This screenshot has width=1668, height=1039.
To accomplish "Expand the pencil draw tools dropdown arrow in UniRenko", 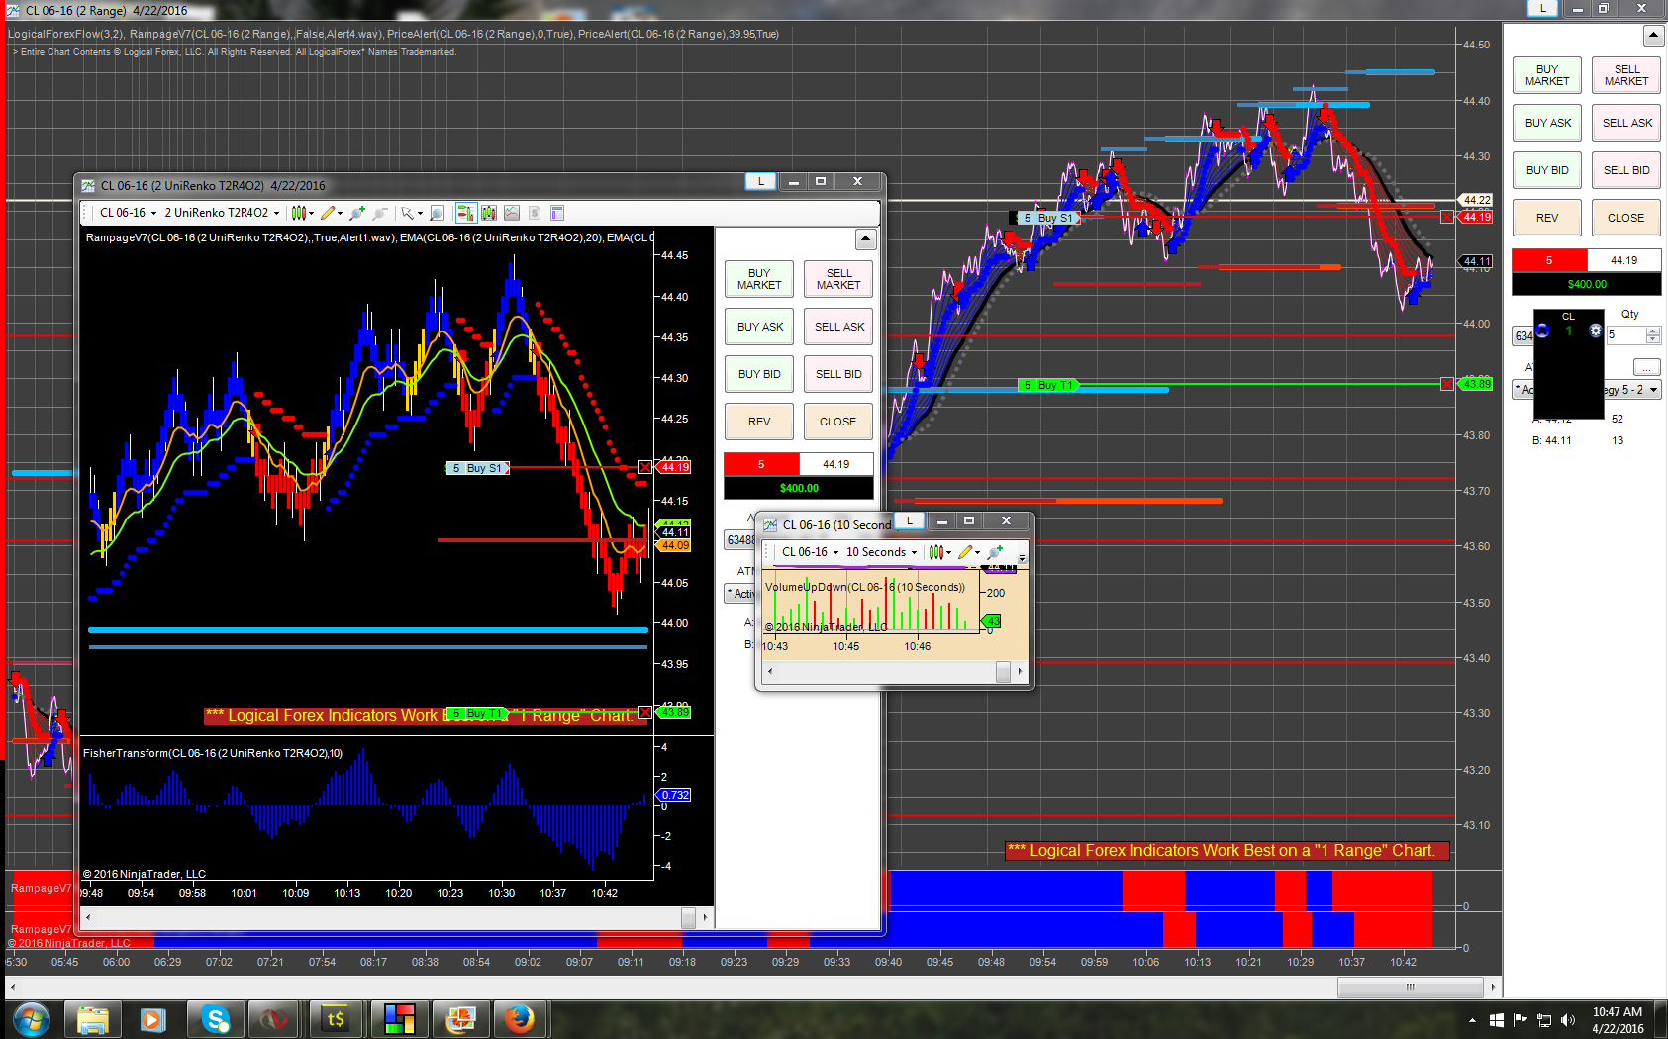I will coord(341,213).
